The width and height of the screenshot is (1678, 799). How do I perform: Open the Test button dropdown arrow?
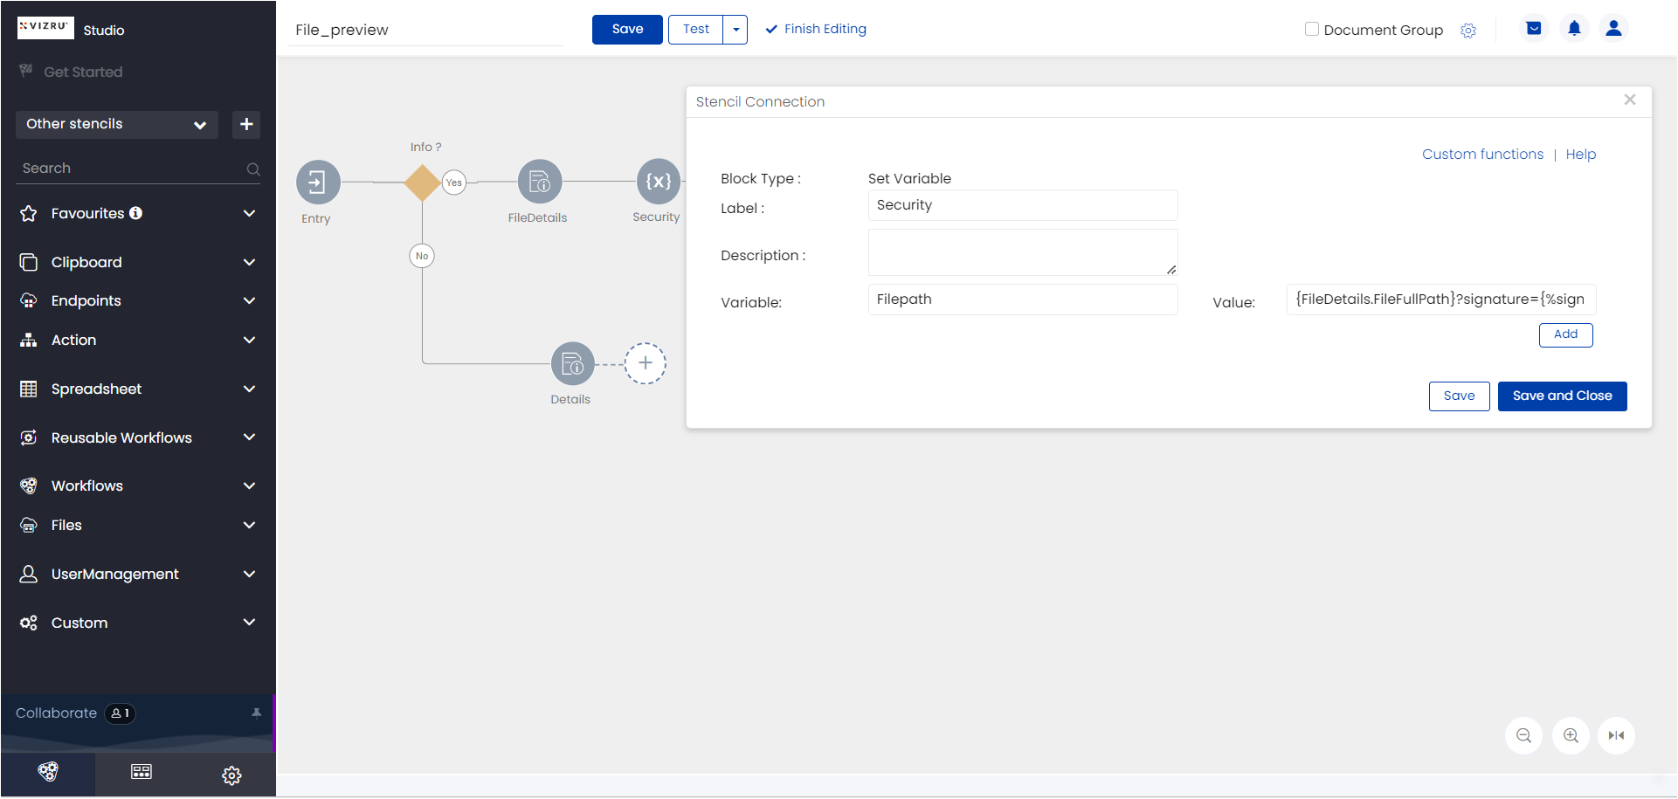point(735,29)
